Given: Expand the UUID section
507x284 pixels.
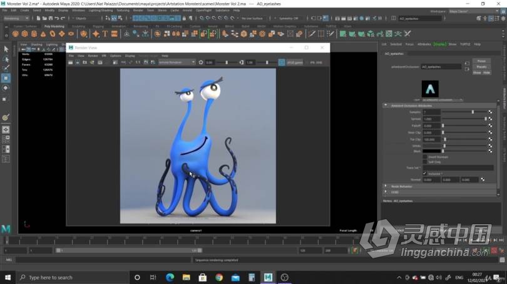Looking at the screenshot, I should [x=386, y=192].
